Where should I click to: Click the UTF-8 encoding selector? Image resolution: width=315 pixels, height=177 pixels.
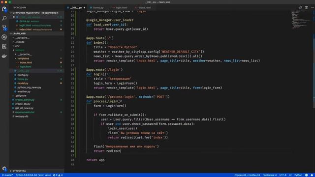coord(283,175)
